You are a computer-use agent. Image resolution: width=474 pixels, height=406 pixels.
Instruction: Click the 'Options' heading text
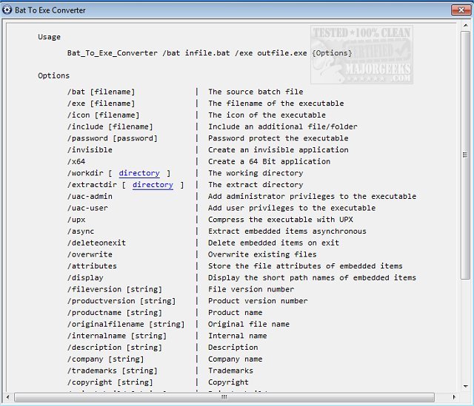click(x=53, y=75)
